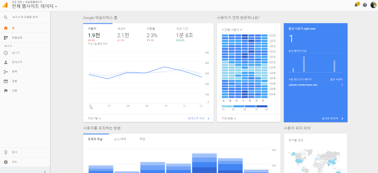378x173 pixels.
Task: Click the 맞춤설정 dashboard grid icon
Action: [6, 38]
